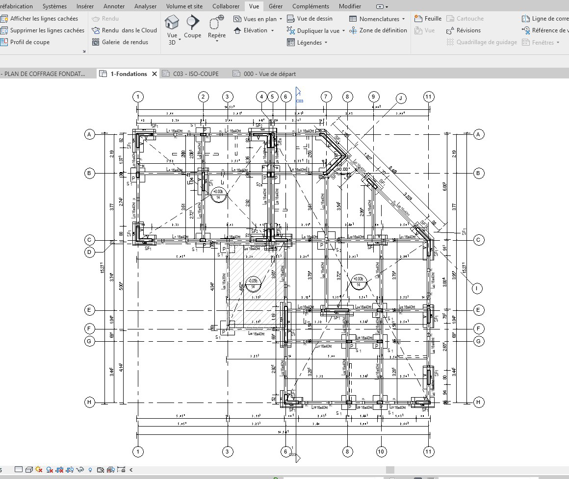Select grid bubble J in the drawing
The width and height of the screenshot is (569, 479).
click(x=401, y=98)
